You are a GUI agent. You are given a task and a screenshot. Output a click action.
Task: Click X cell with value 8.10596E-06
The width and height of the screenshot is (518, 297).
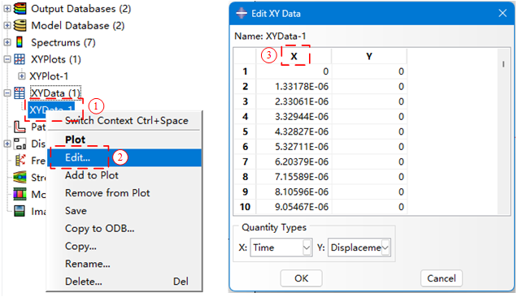[294, 192]
